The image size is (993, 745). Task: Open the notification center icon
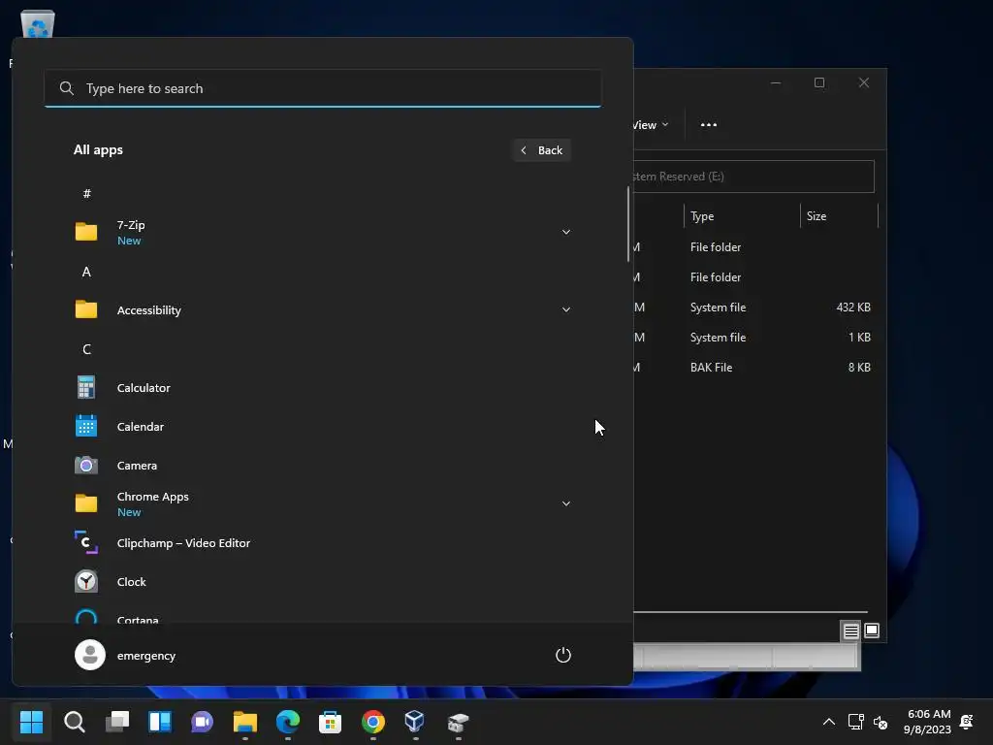pos(967,722)
